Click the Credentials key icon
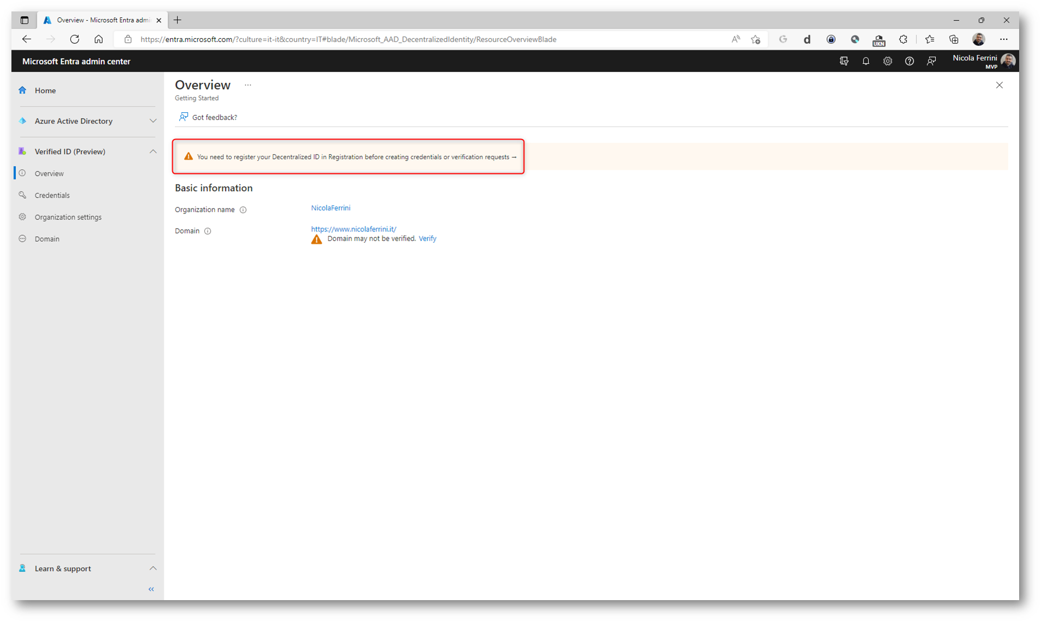Image resolution: width=1042 pixels, height=623 pixels. coord(22,195)
